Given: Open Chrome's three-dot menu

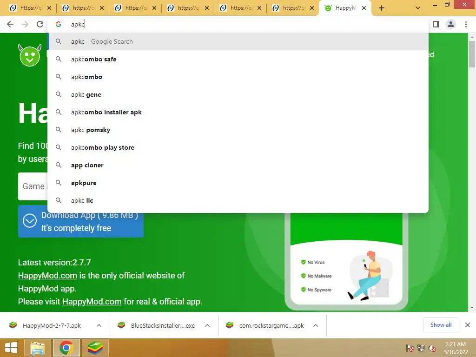Looking at the screenshot, I should tap(466, 24).
